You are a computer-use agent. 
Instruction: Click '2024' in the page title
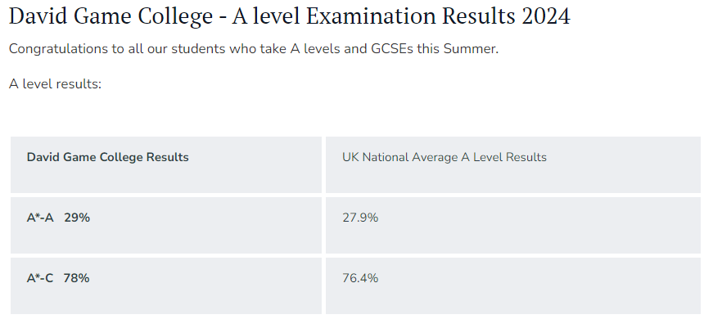pyautogui.click(x=546, y=16)
